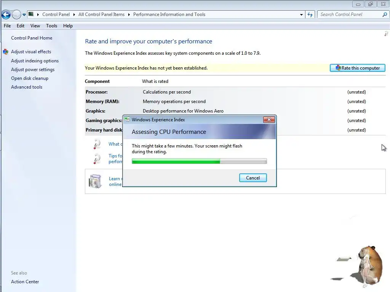Screen dimensions: 390x292
Task: Select Performance Information and Tools breadcrumb
Action: click(169, 14)
